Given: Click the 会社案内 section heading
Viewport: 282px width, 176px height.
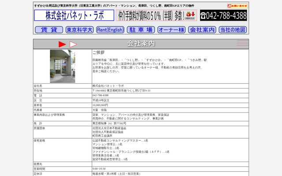Looking at the screenshot, I should pos(141,44).
